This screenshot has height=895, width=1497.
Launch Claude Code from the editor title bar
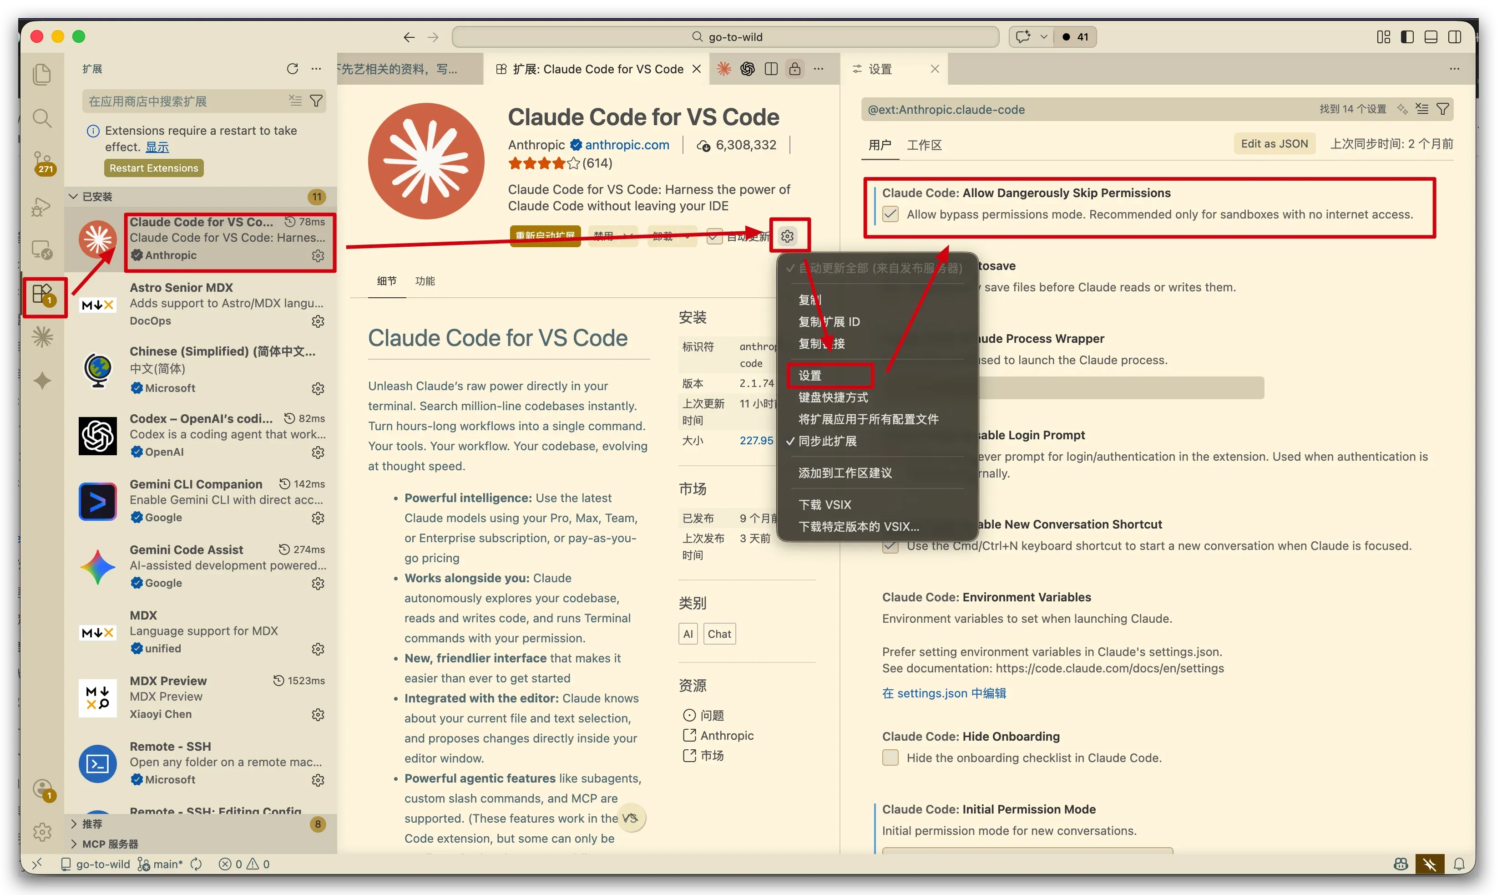[x=724, y=69]
